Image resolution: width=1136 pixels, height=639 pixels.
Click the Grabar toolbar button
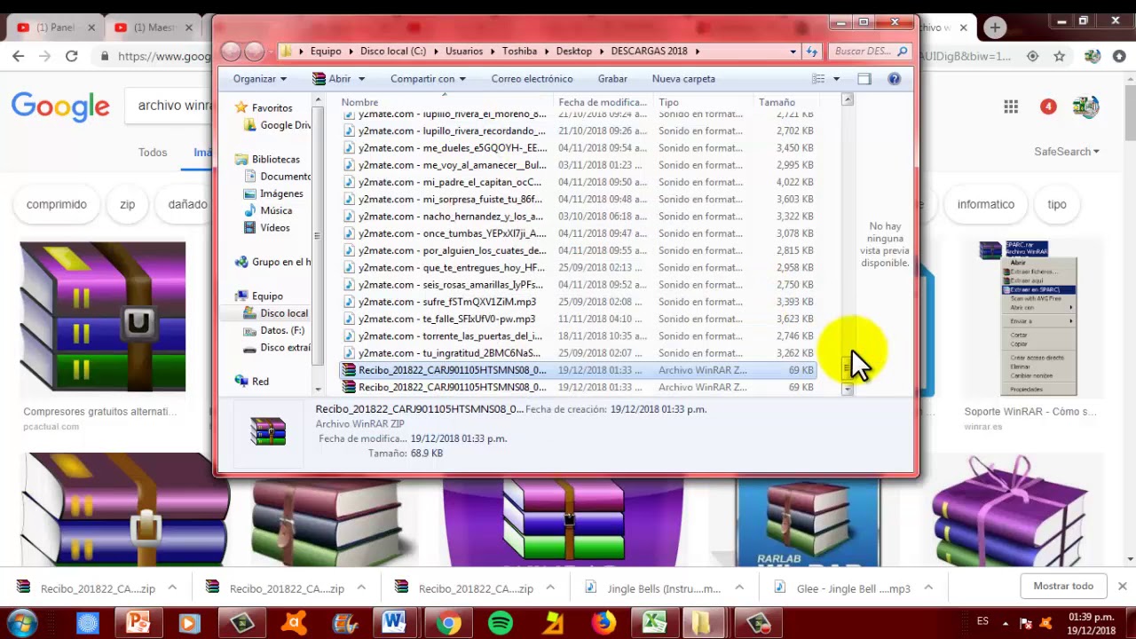click(612, 79)
